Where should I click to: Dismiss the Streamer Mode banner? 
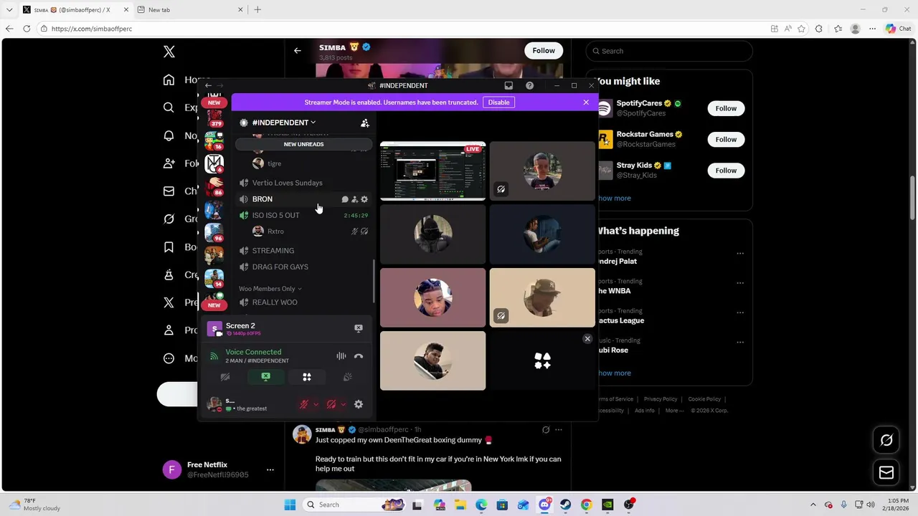click(586, 102)
